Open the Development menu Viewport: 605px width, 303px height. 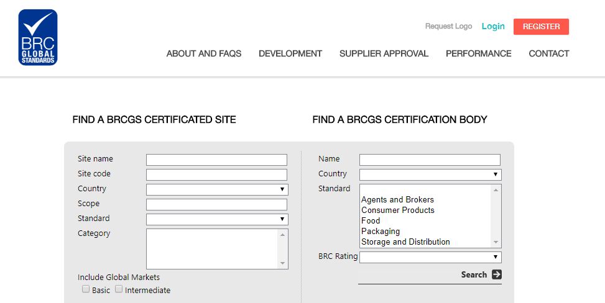[290, 53]
